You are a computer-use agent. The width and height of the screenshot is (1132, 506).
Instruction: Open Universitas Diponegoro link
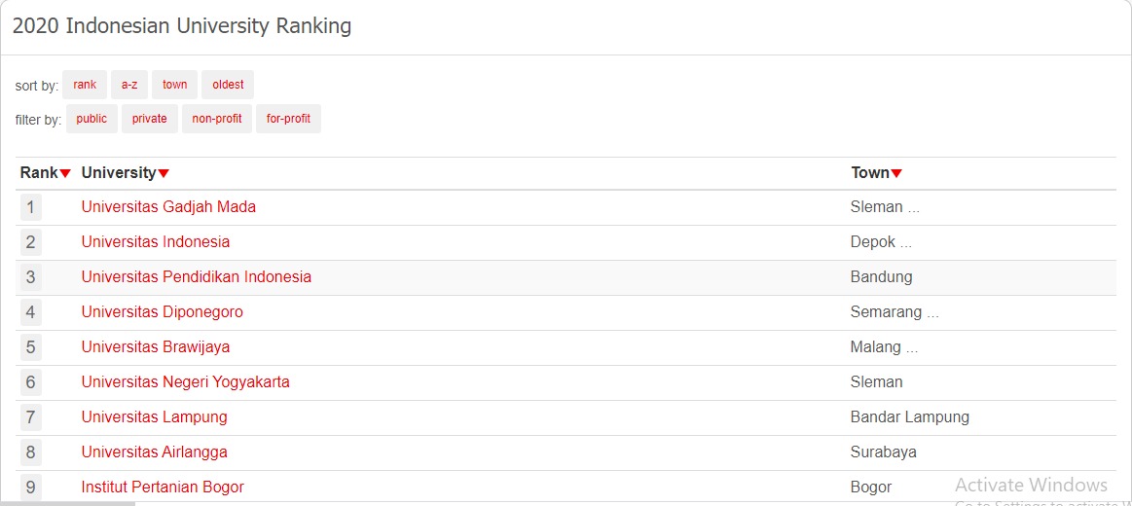coord(162,311)
